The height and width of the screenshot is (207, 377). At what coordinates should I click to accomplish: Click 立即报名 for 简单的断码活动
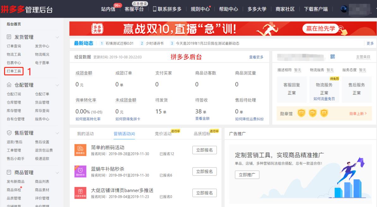pos(204,150)
